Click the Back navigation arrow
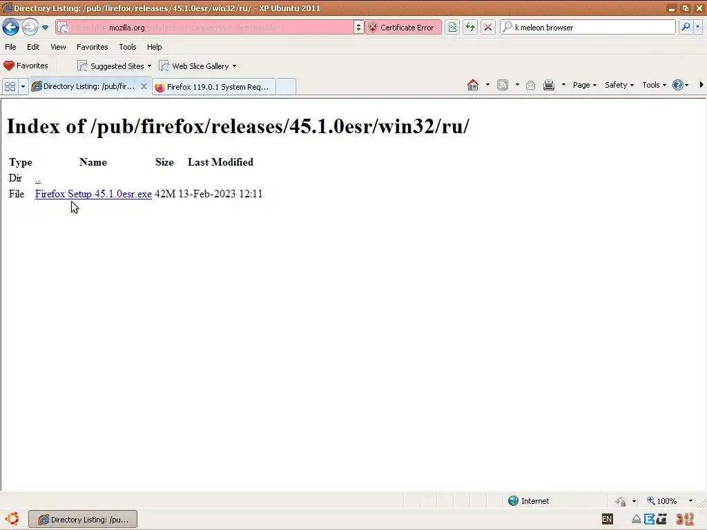The height and width of the screenshot is (530, 707). point(11,27)
